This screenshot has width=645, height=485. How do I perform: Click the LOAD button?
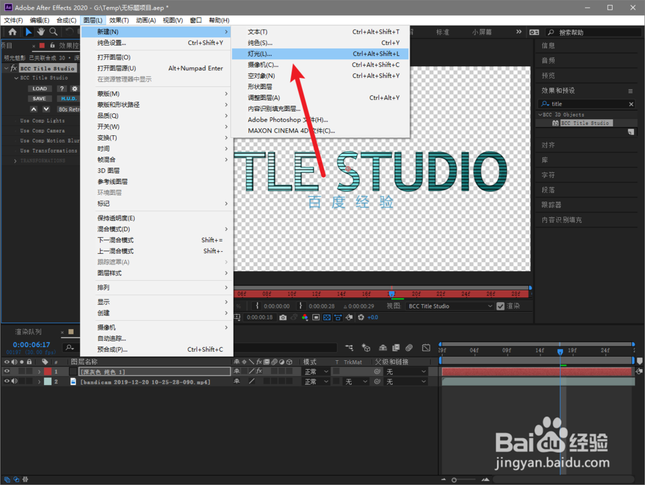tap(40, 89)
